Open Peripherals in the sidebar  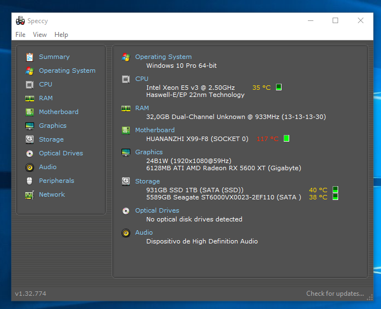[57, 181]
